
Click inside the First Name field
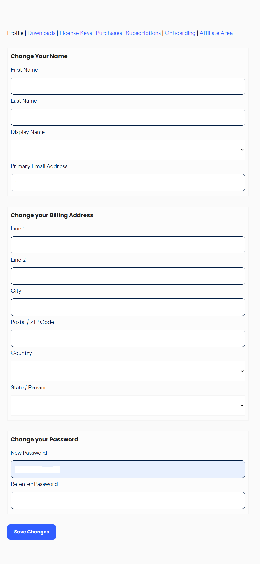[x=128, y=86]
